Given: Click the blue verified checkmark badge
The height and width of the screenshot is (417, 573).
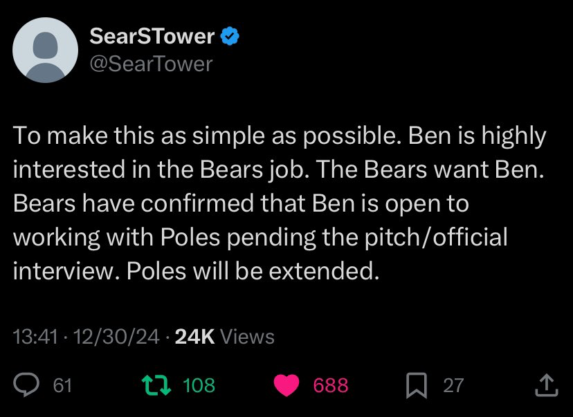Looking at the screenshot, I should point(229,37).
